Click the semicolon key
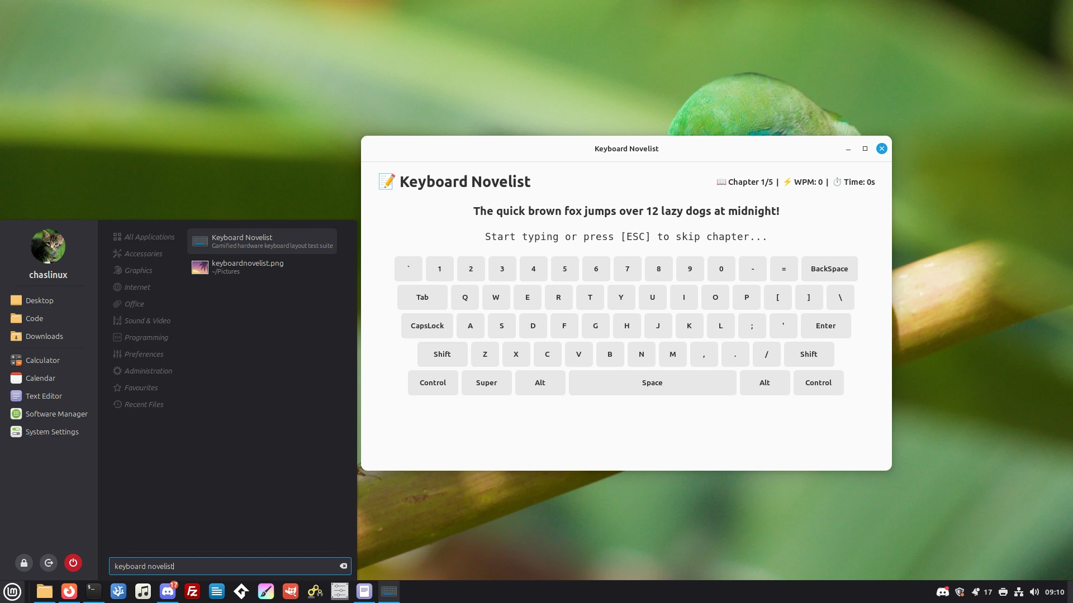The image size is (1073, 603). coord(752,326)
